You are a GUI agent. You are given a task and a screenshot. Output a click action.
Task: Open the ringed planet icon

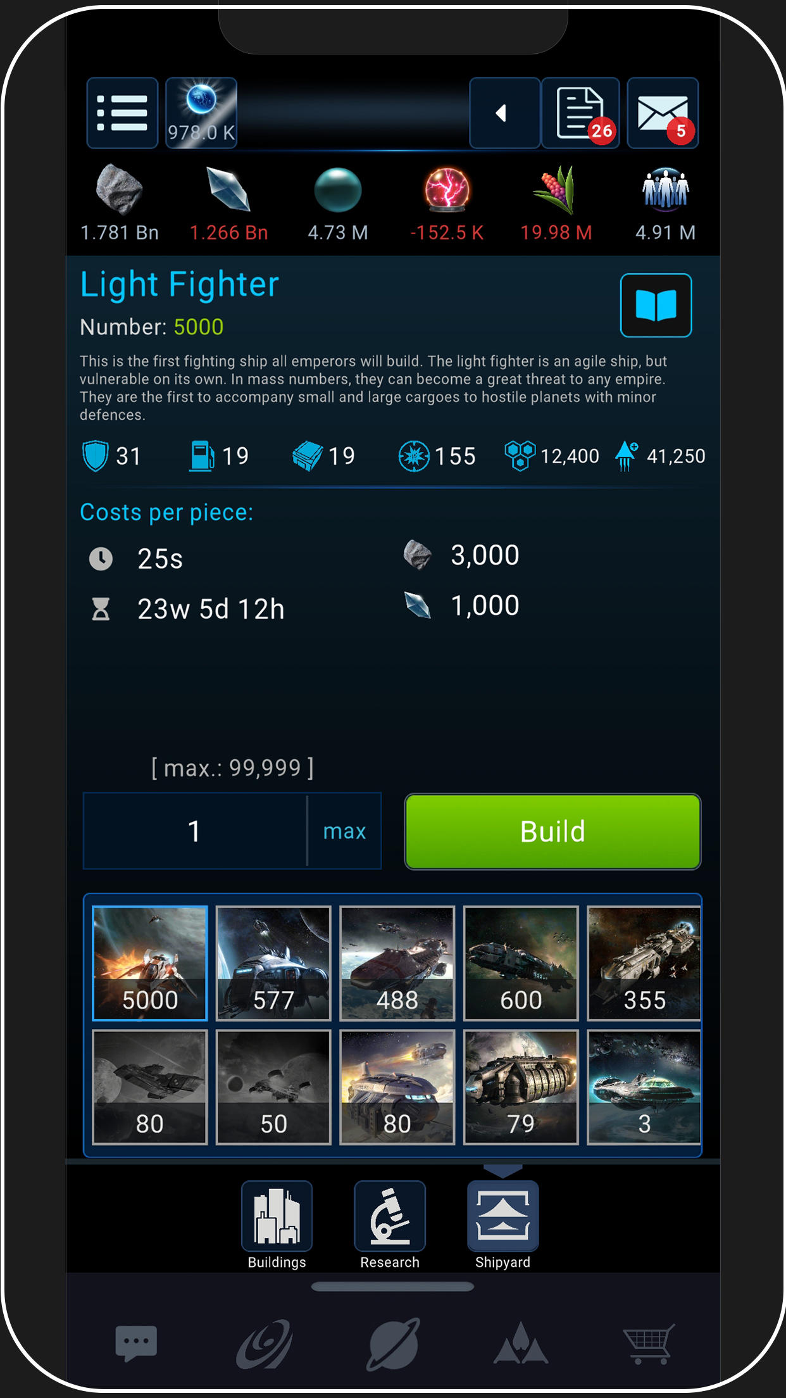click(393, 1344)
